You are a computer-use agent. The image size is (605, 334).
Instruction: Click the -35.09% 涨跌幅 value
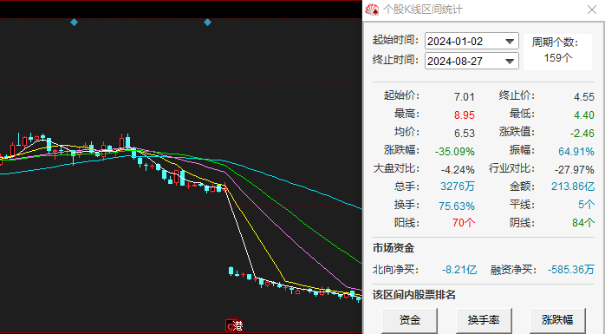tap(454, 151)
